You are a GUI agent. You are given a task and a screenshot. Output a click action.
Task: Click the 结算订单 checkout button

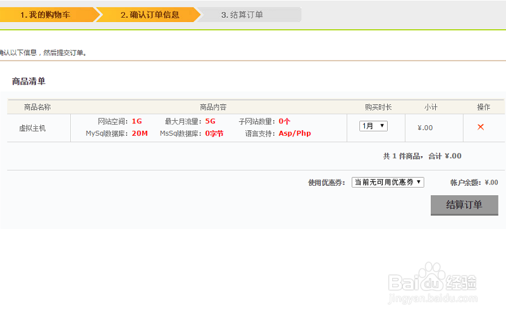(464, 205)
